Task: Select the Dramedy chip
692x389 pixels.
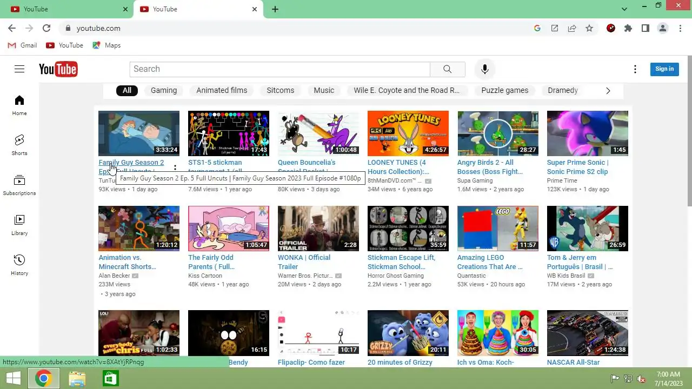Action: 563,90
